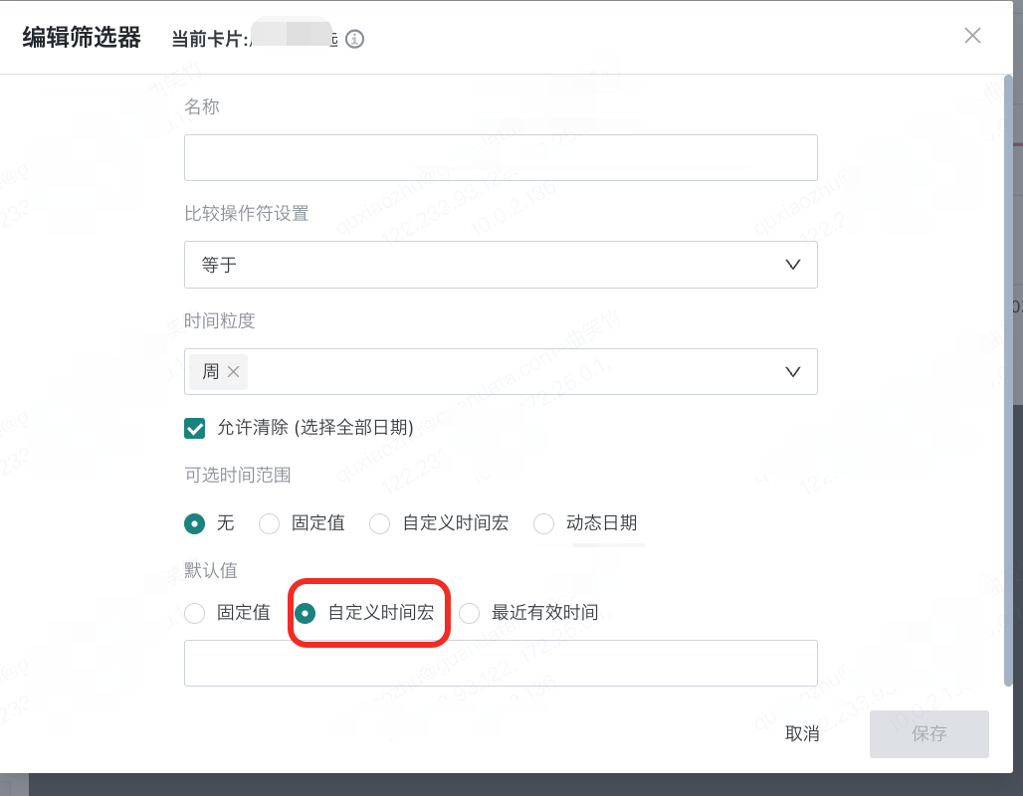The width and height of the screenshot is (1023, 796).
Task: Close the 编辑筛选器 dialog
Action: (x=972, y=35)
